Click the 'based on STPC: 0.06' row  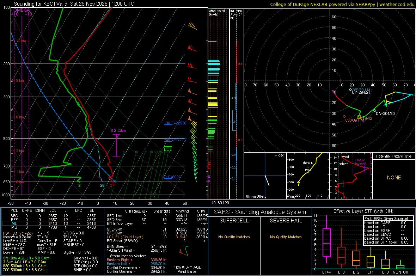pyautogui.click(x=386, y=238)
